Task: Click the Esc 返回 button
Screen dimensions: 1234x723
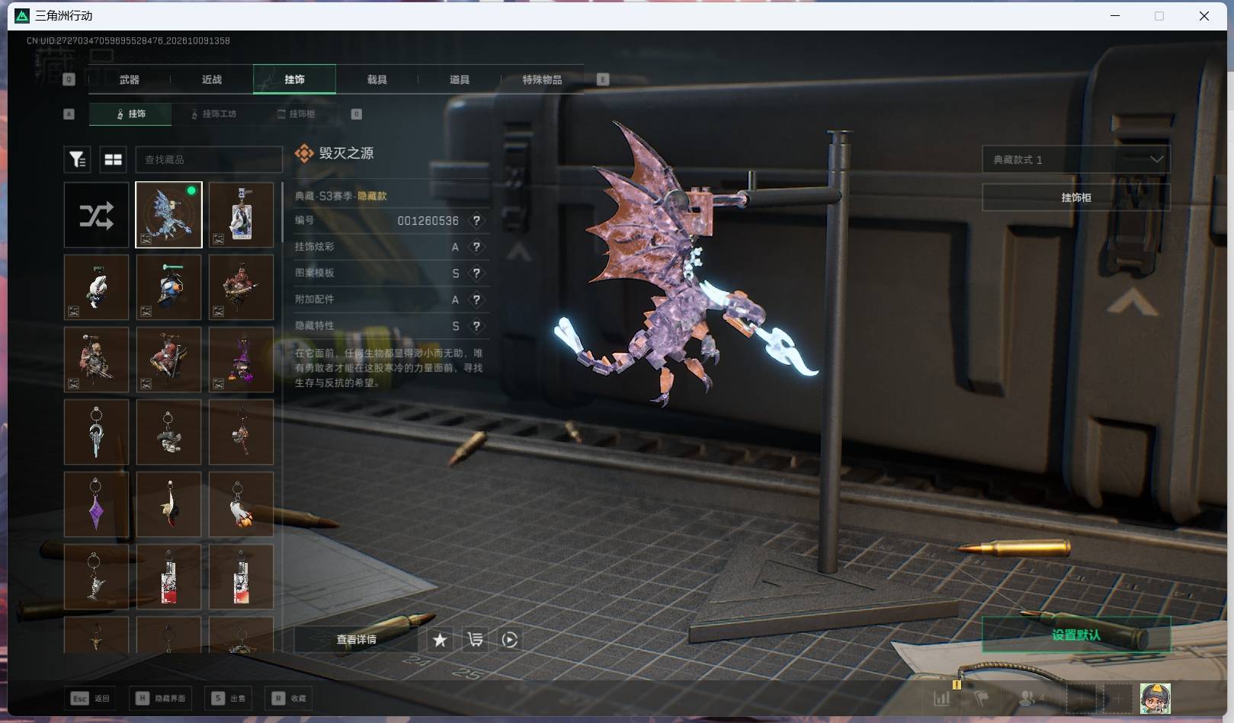Action: (x=91, y=698)
